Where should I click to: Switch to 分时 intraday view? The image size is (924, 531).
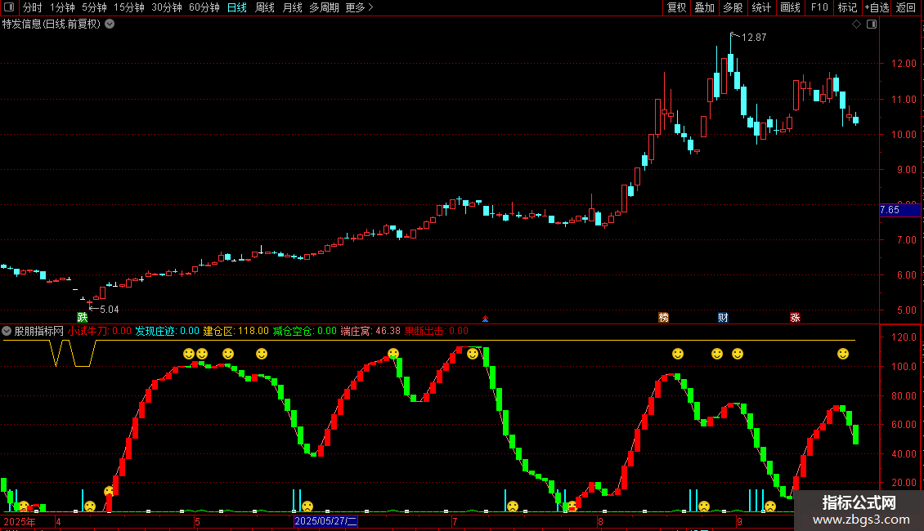click(x=33, y=7)
